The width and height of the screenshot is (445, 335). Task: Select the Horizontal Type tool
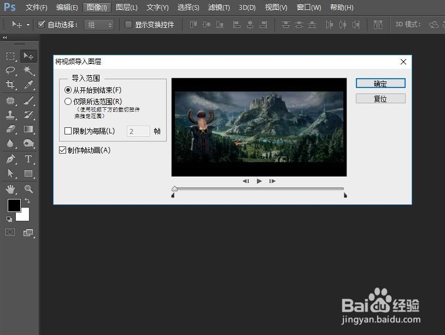tap(28, 159)
